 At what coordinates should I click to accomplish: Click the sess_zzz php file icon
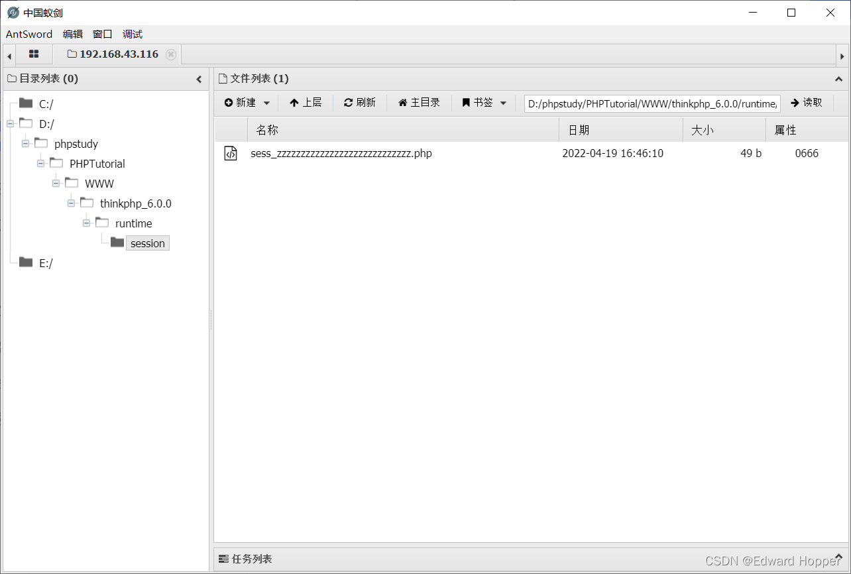pos(230,153)
